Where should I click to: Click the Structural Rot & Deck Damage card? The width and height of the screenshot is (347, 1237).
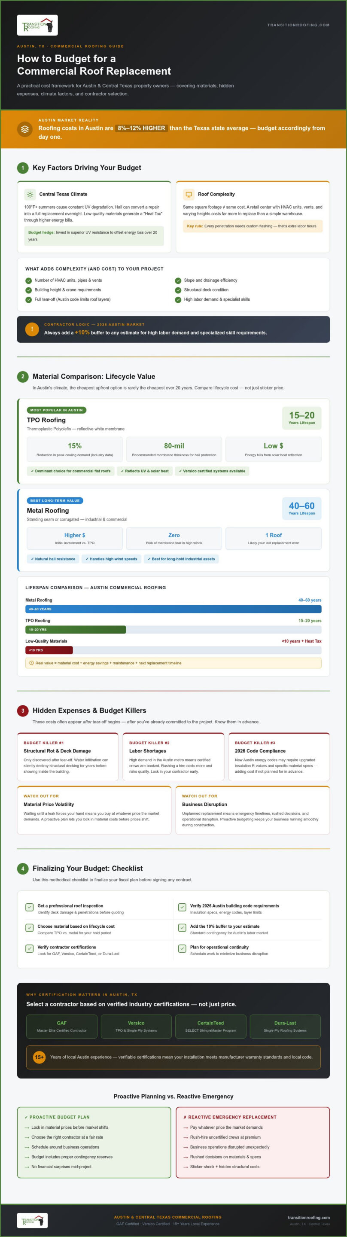pos(68,756)
